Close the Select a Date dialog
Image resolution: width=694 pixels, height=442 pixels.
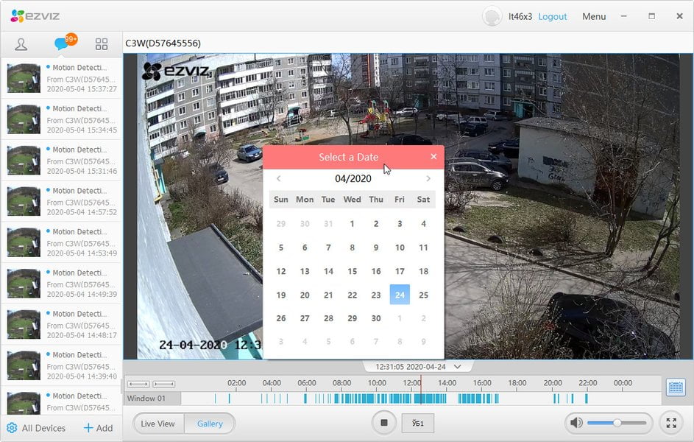click(x=433, y=156)
